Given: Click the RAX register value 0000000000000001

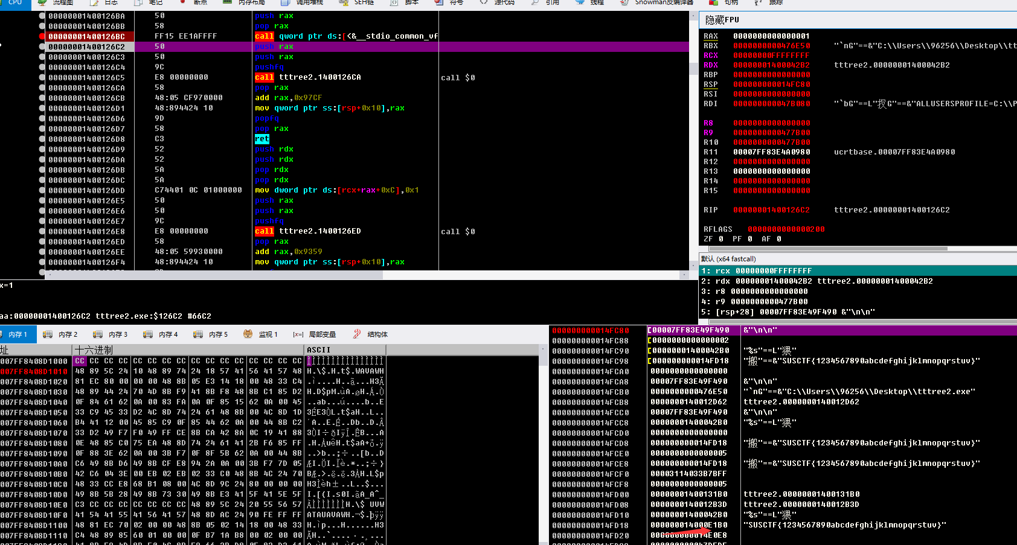Looking at the screenshot, I should (772, 36).
